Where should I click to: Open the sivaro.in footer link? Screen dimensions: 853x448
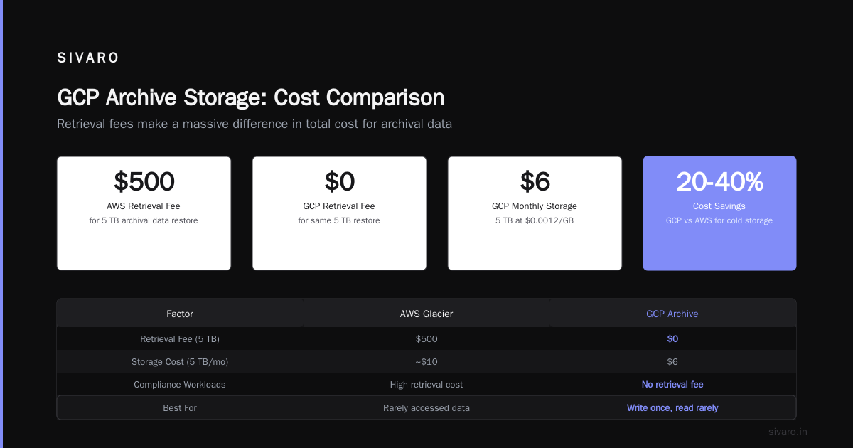click(x=788, y=432)
